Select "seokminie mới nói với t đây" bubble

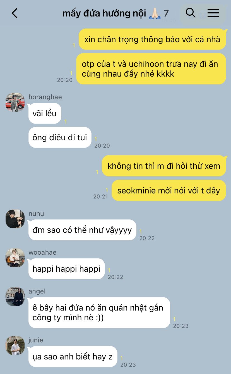[x=169, y=190]
